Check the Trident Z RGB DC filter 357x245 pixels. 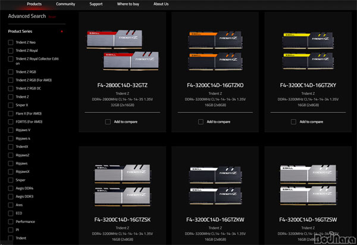pyautogui.click(x=11, y=88)
